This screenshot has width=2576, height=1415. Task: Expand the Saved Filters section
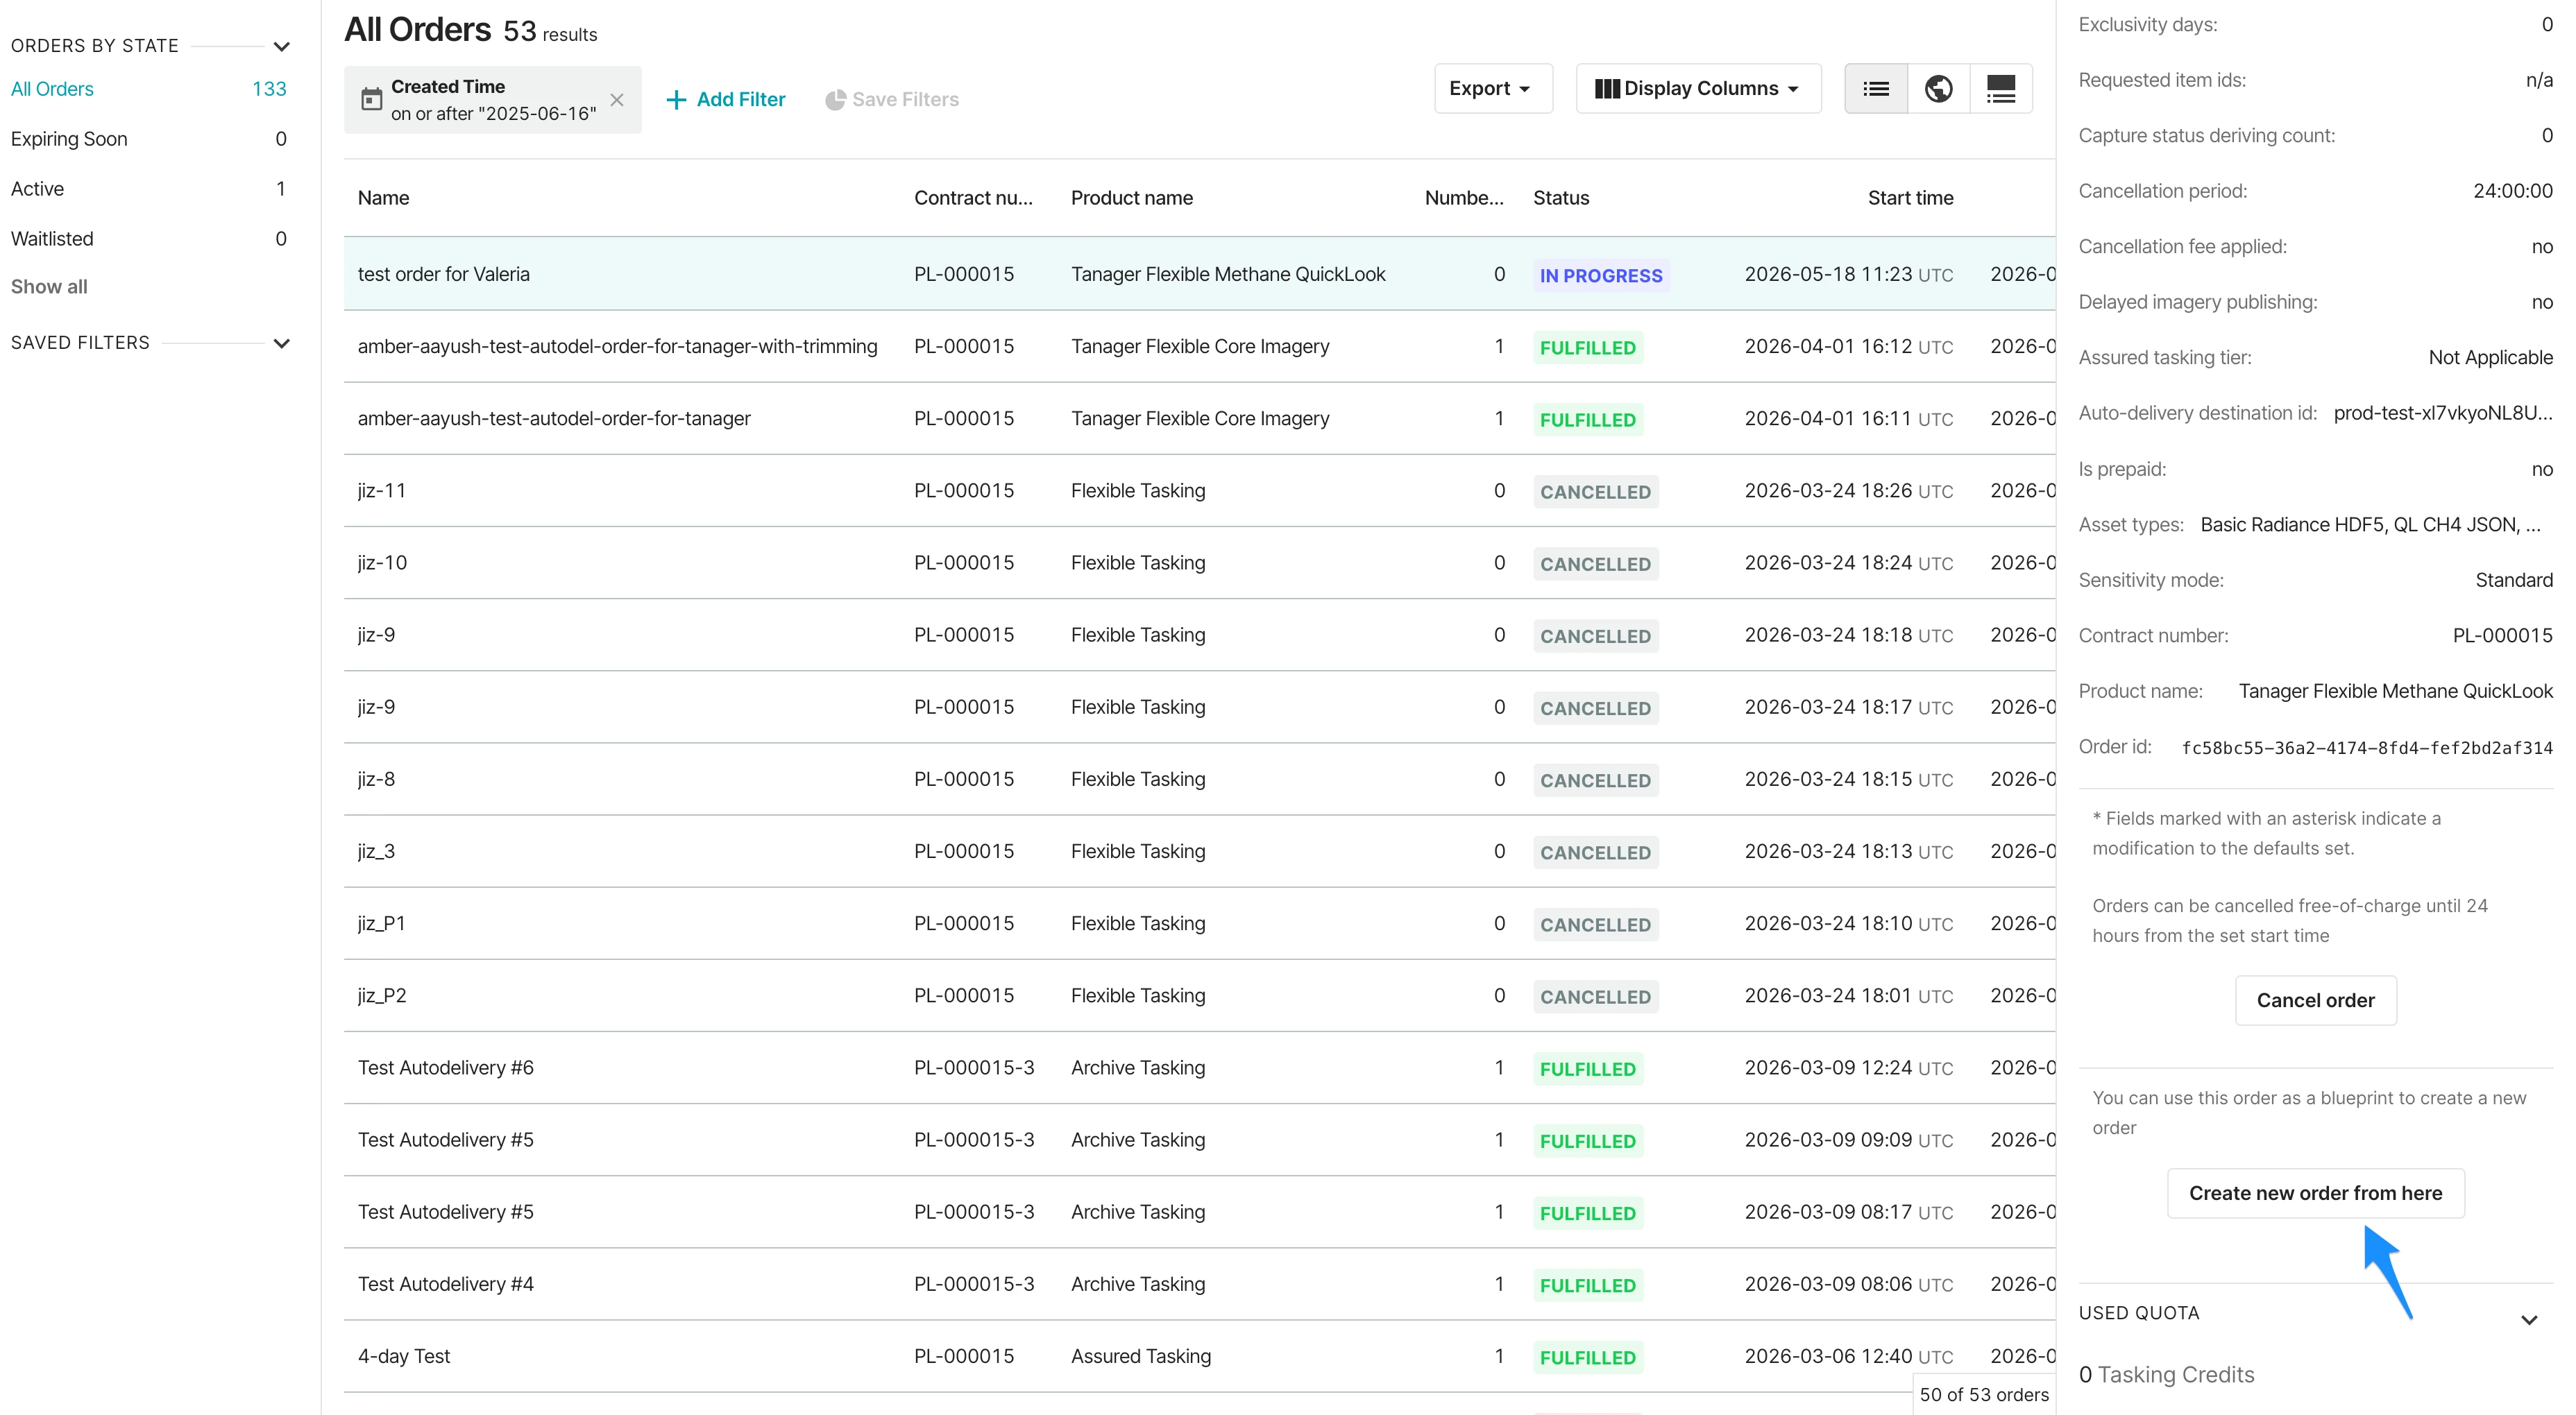pyautogui.click(x=282, y=344)
